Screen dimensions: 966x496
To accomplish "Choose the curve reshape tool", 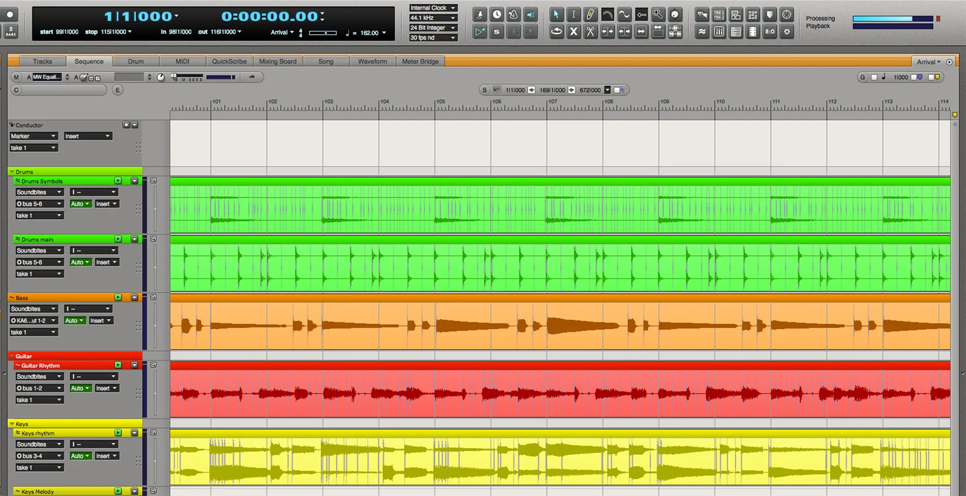I will [607, 15].
